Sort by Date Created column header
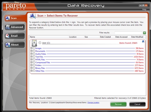The width and height of the screenshot is (151, 112). (107, 37)
